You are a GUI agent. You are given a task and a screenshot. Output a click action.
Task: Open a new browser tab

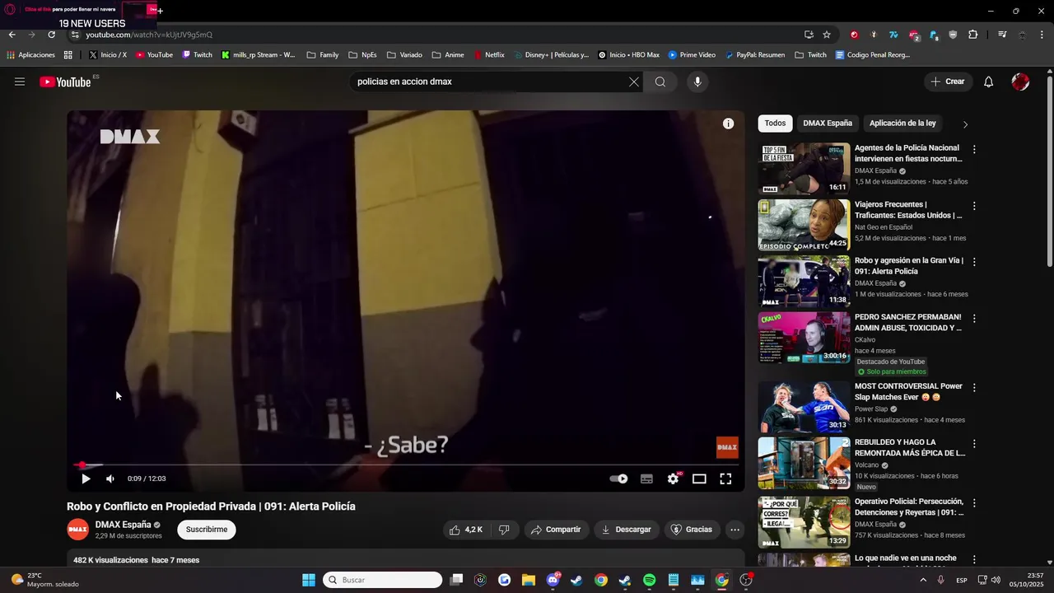click(x=160, y=11)
